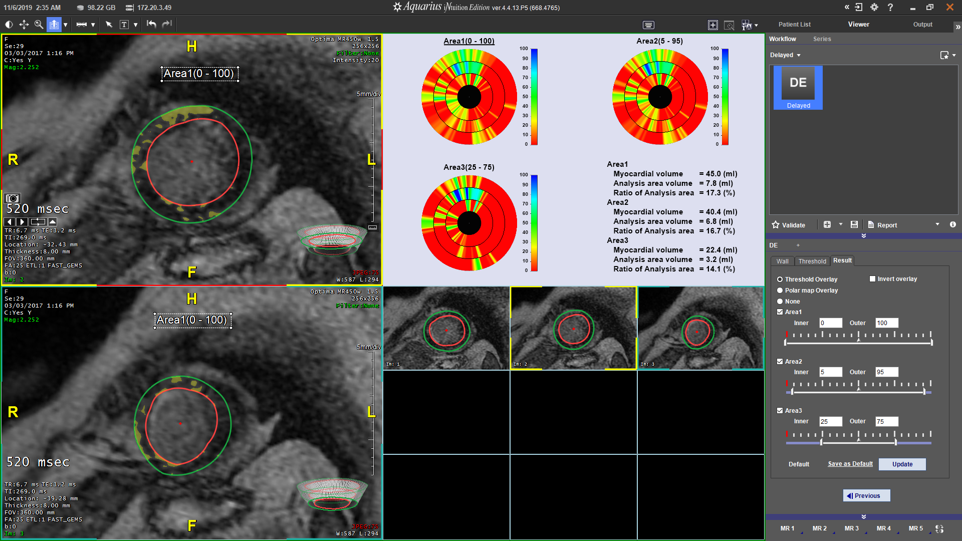Click the info icon beside Report
The image size is (962, 541).
[953, 224]
